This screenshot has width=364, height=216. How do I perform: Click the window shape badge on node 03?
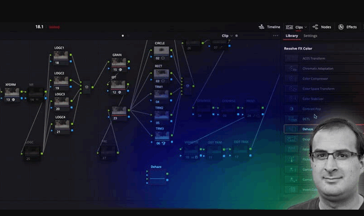pyautogui.click(x=163, y=81)
